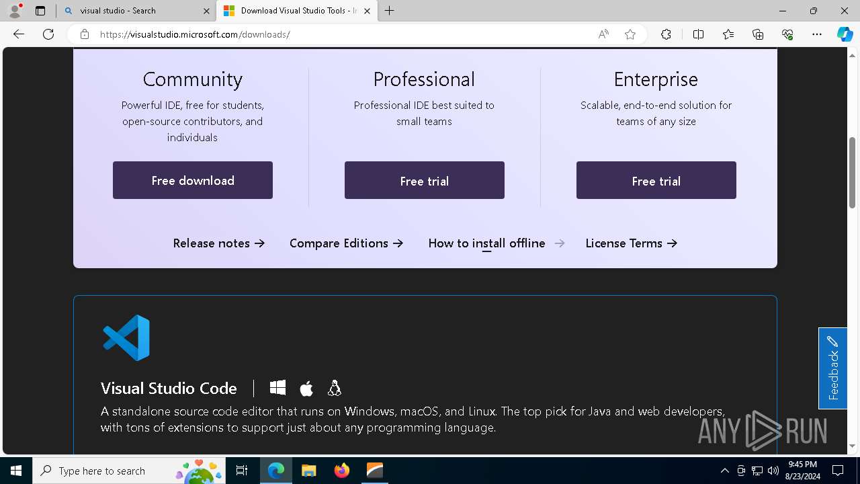Open the Compare Editions link
This screenshot has height=484, width=860.
347,243
